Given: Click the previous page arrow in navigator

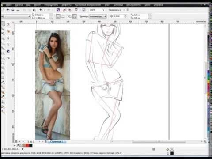Looking at the screenshot, I should pyautogui.click(x=23, y=142).
